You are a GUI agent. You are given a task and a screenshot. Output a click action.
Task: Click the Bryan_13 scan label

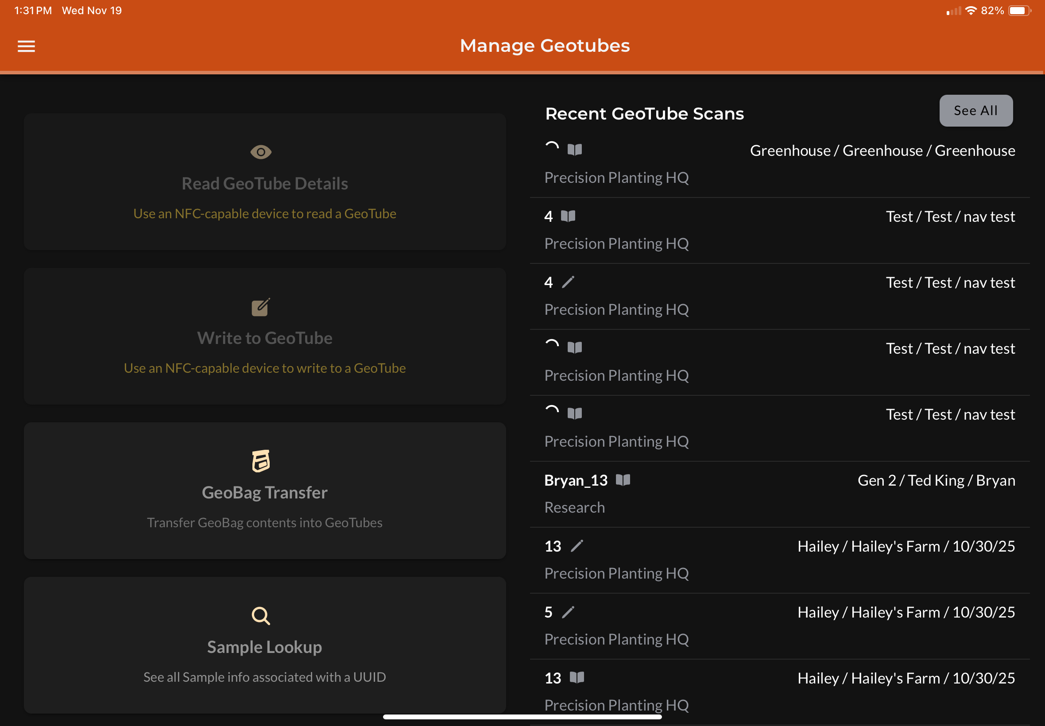coord(576,480)
